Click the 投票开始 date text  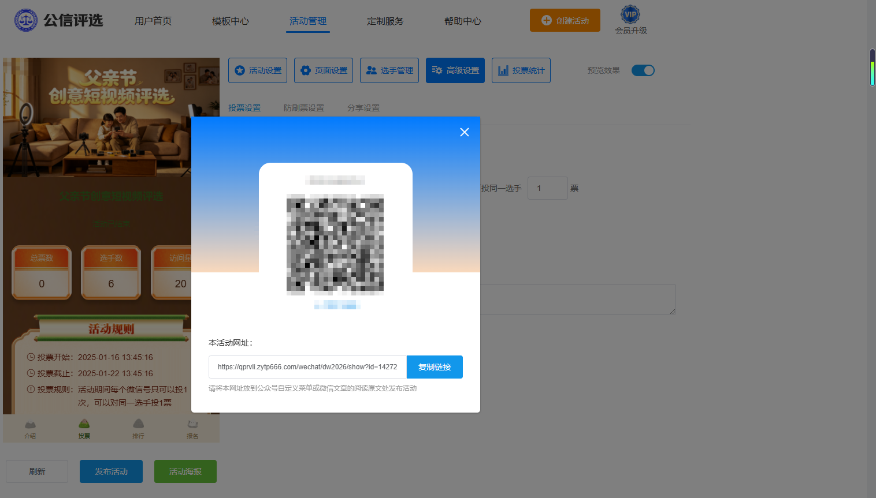[x=116, y=357]
